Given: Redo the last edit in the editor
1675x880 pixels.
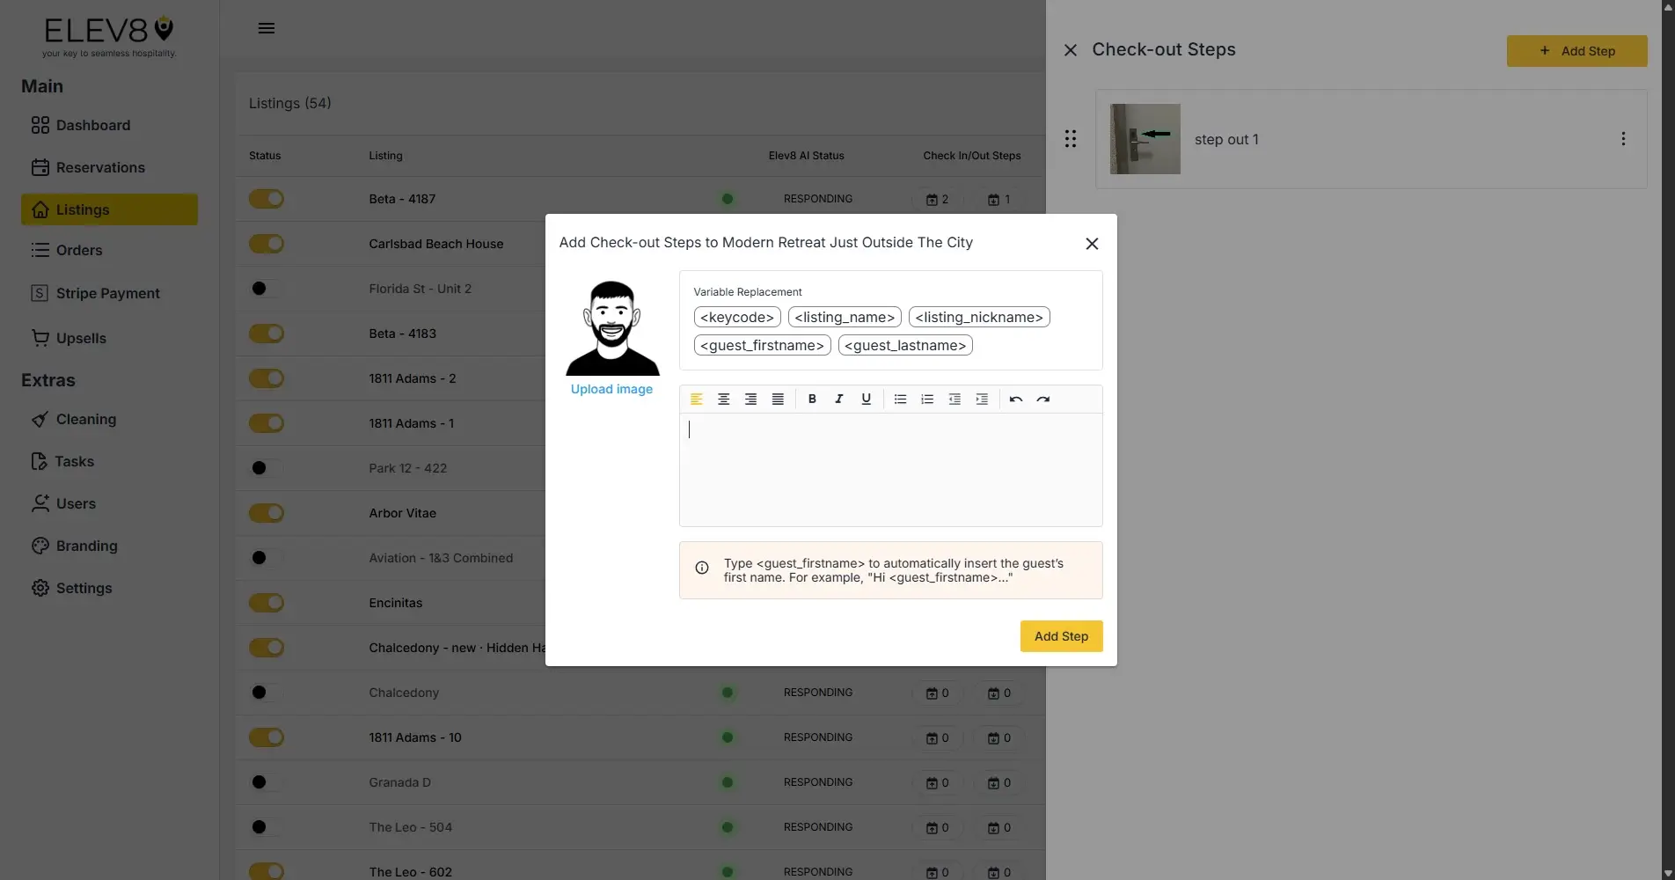Looking at the screenshot, I should [x=1043, y=399].
